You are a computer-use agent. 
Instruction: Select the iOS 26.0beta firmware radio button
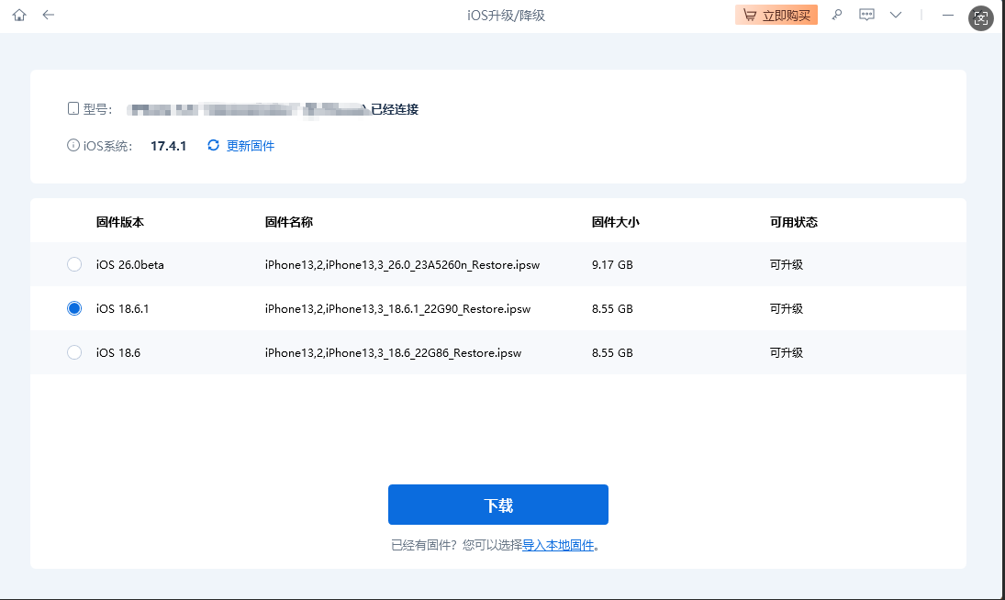pos(73,264)
